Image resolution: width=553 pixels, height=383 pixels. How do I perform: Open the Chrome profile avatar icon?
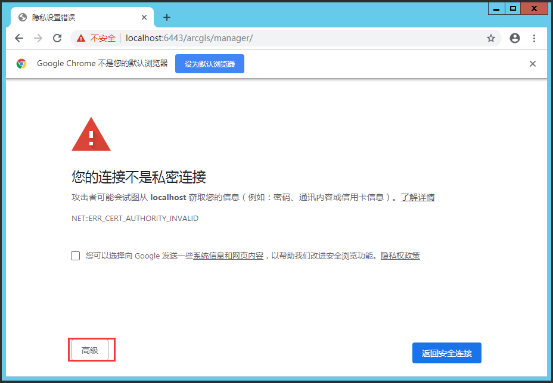[x=514, y=38]
